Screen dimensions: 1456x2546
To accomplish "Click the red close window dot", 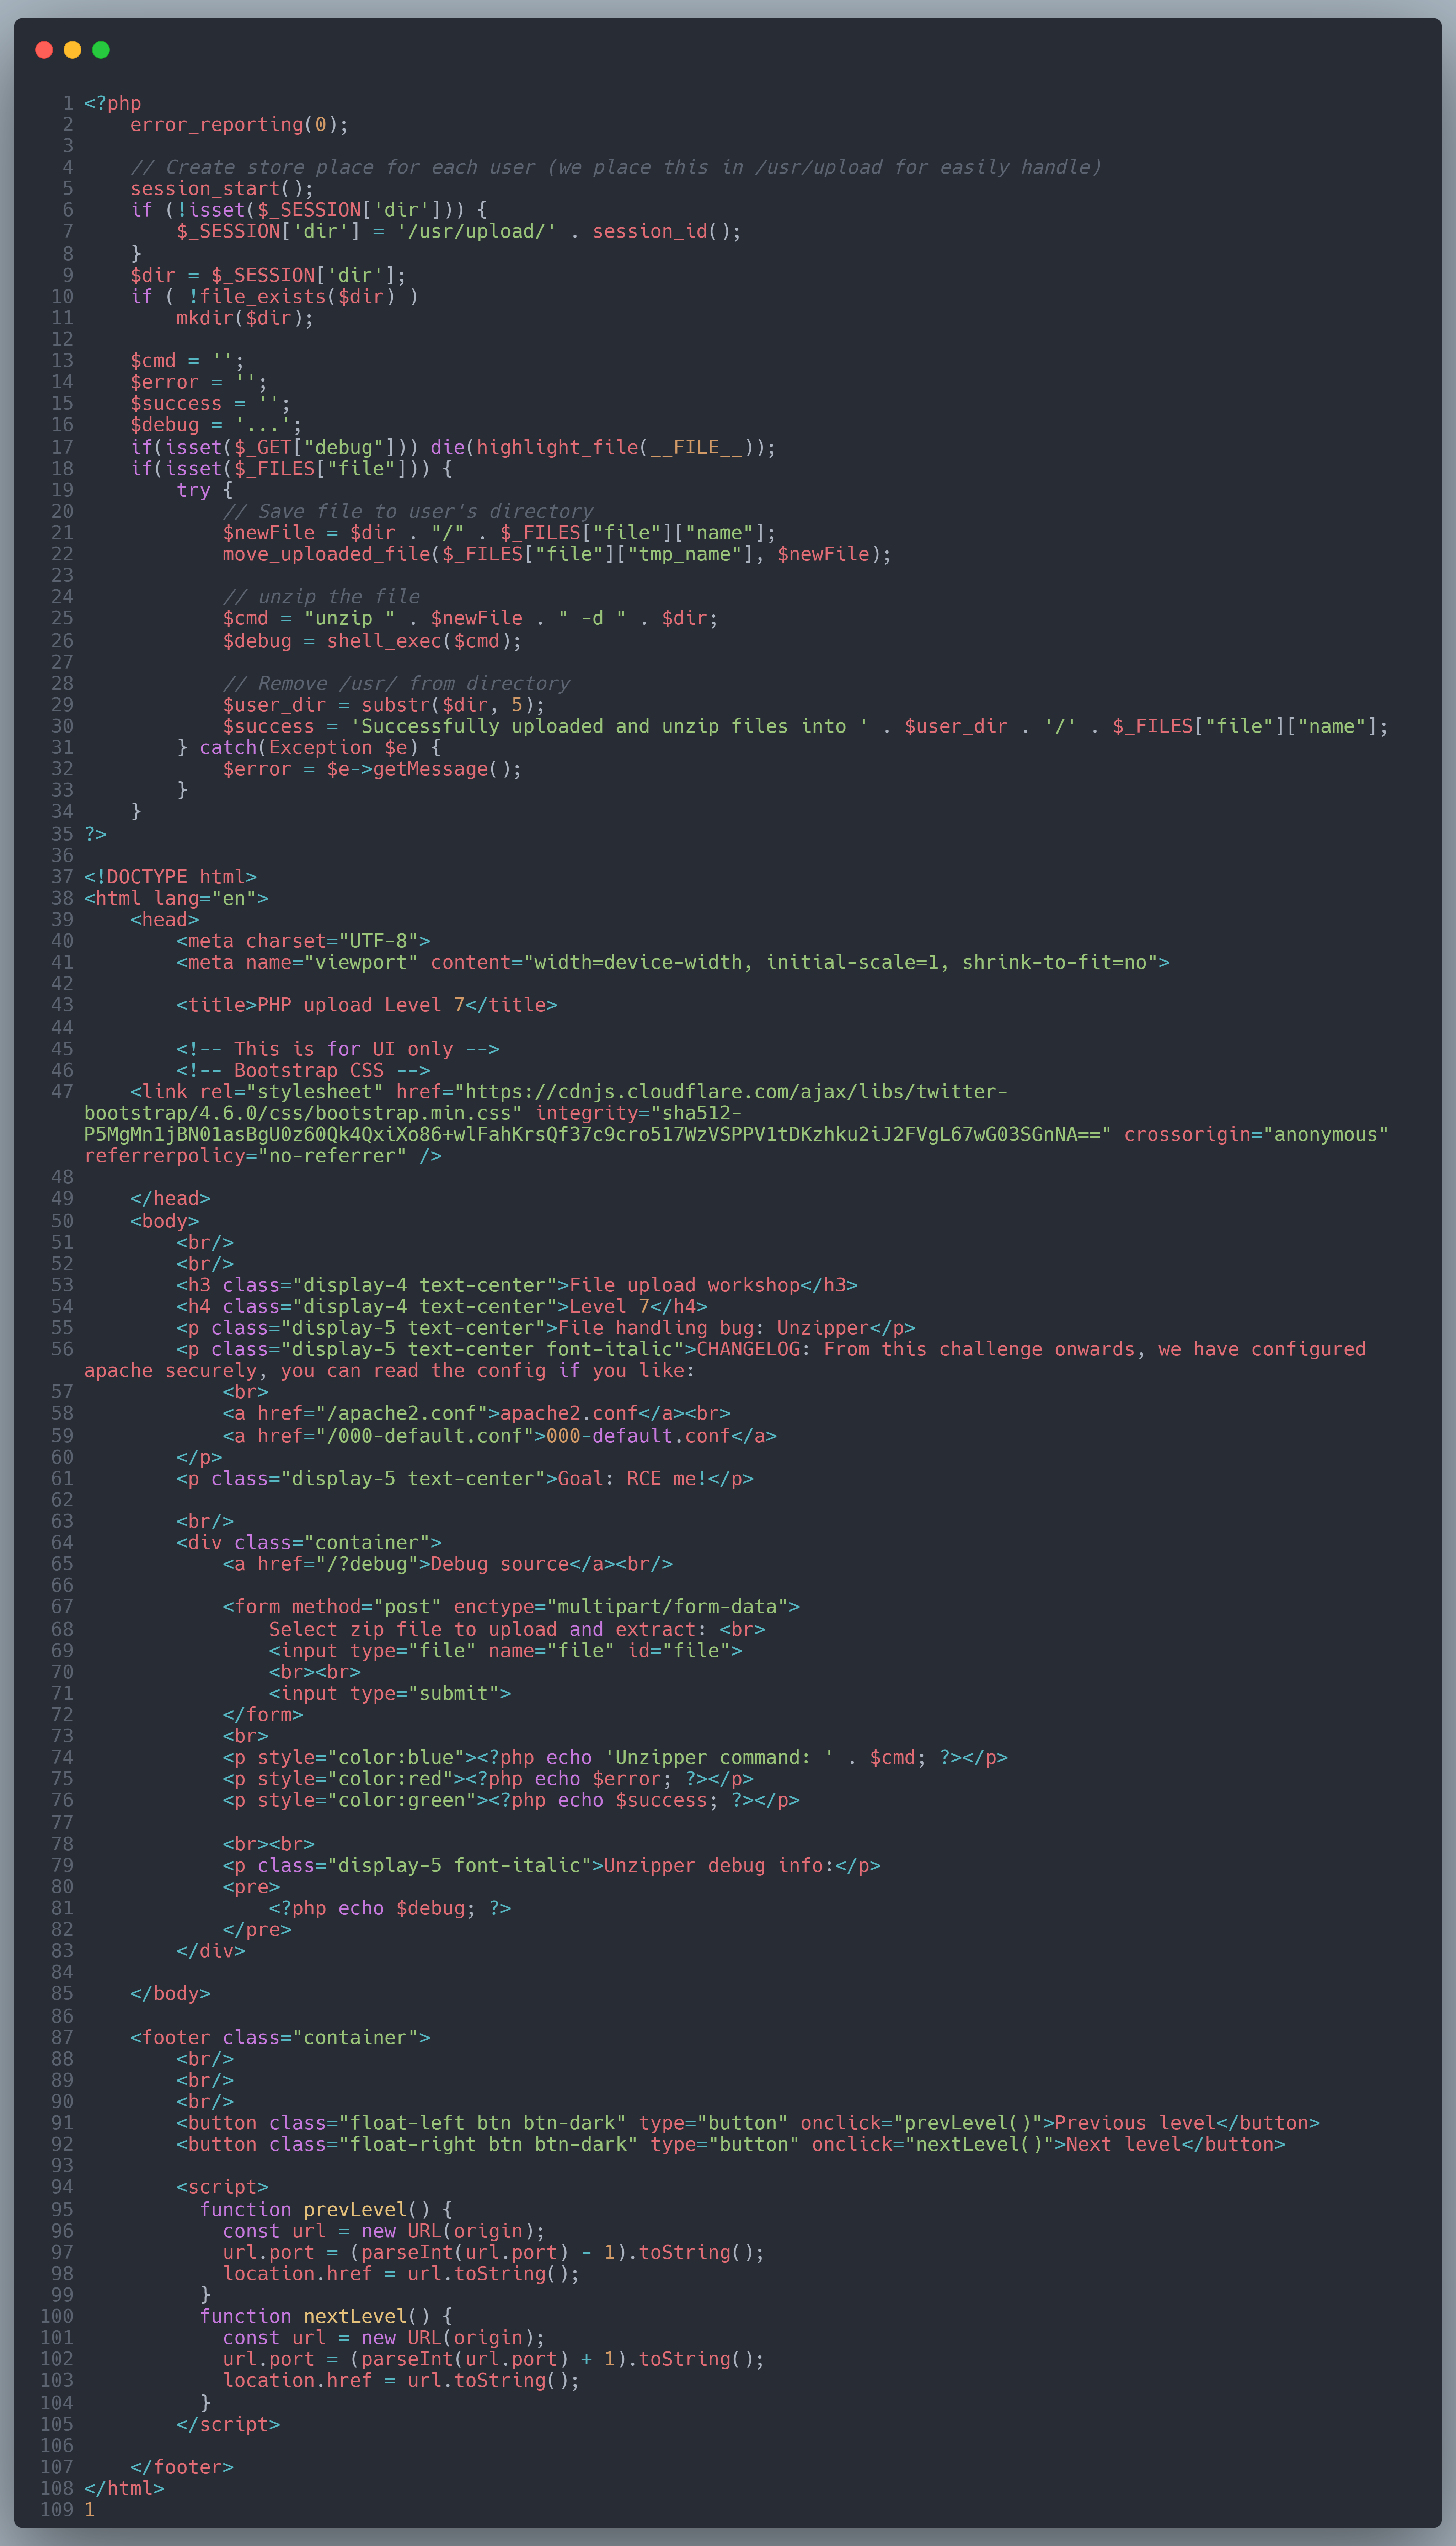I will 44,50.
